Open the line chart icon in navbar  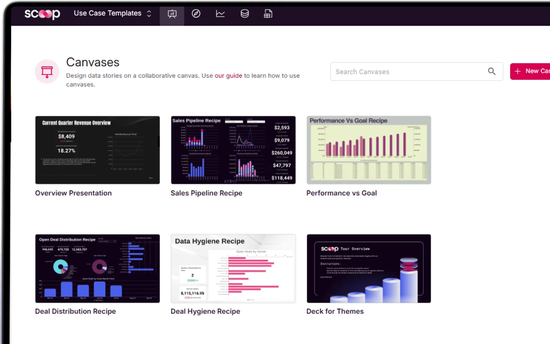point(220,14)
